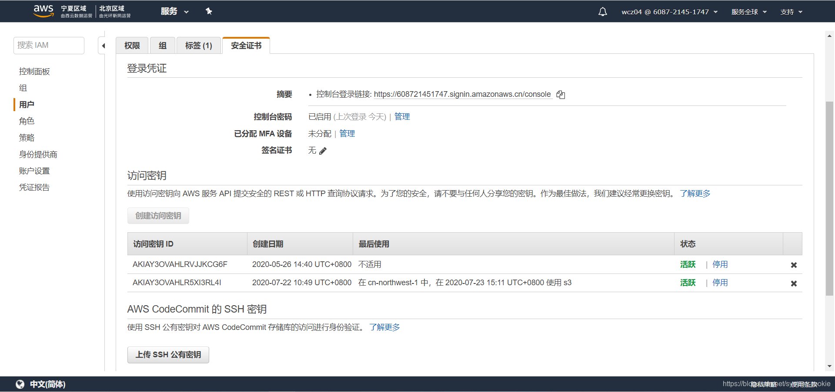This screenshot has height=392, width=835.
Task: Select access key ID AKIAY3OVAHLRVJJKCG6F text
Action: [180, 264]
